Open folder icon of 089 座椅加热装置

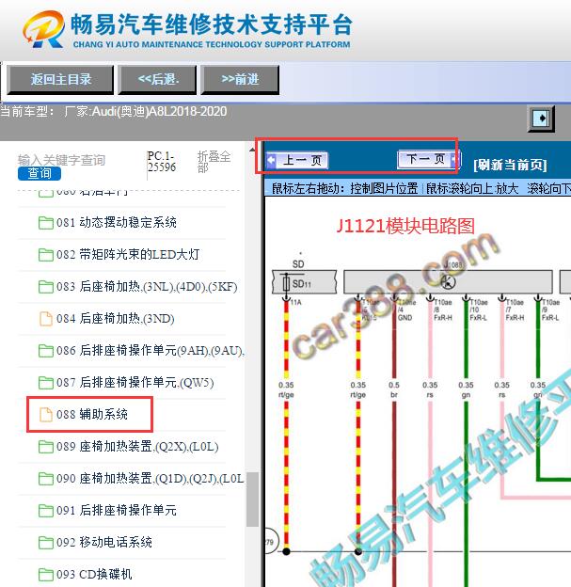[x=46, y=447]
